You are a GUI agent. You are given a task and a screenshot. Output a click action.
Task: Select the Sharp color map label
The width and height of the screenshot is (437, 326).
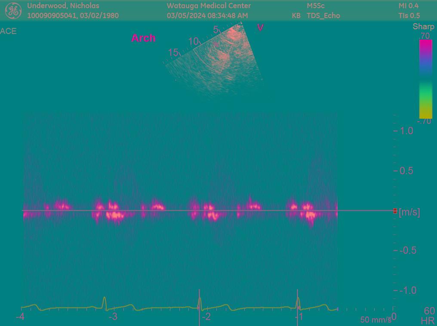tap(423, 27)
